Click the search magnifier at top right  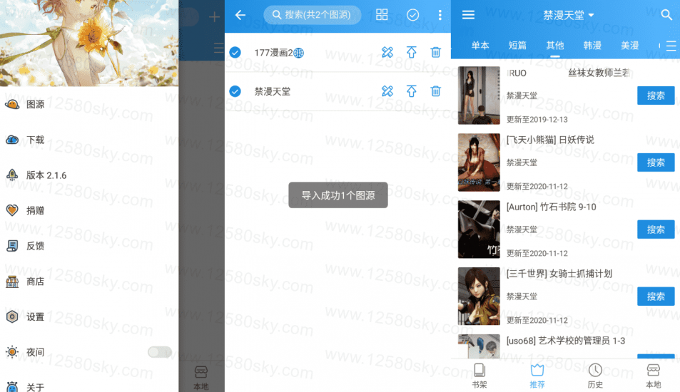tap(666, 15)
